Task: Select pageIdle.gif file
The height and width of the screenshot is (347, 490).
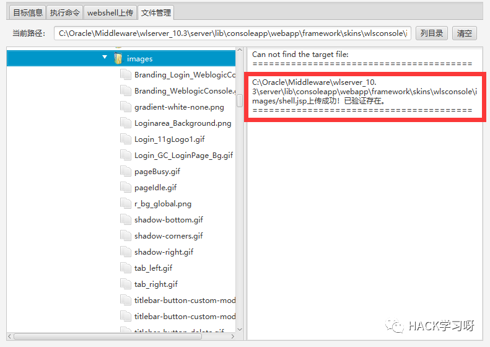Action: point(155,188)
